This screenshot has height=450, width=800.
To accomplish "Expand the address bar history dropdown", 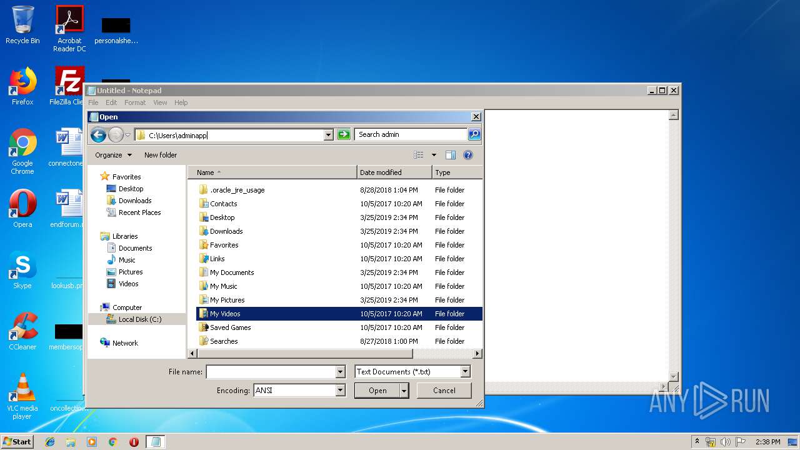I will pyautogui.click(x=328, y=134).
